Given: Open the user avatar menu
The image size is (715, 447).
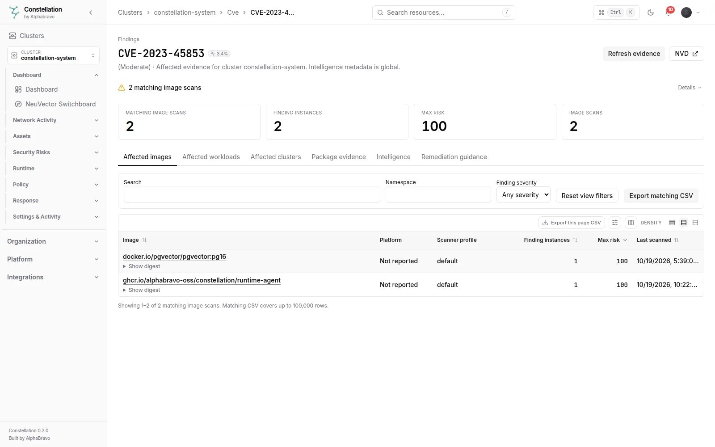Looking at the screenshot, I should click(x=690, y=13).
